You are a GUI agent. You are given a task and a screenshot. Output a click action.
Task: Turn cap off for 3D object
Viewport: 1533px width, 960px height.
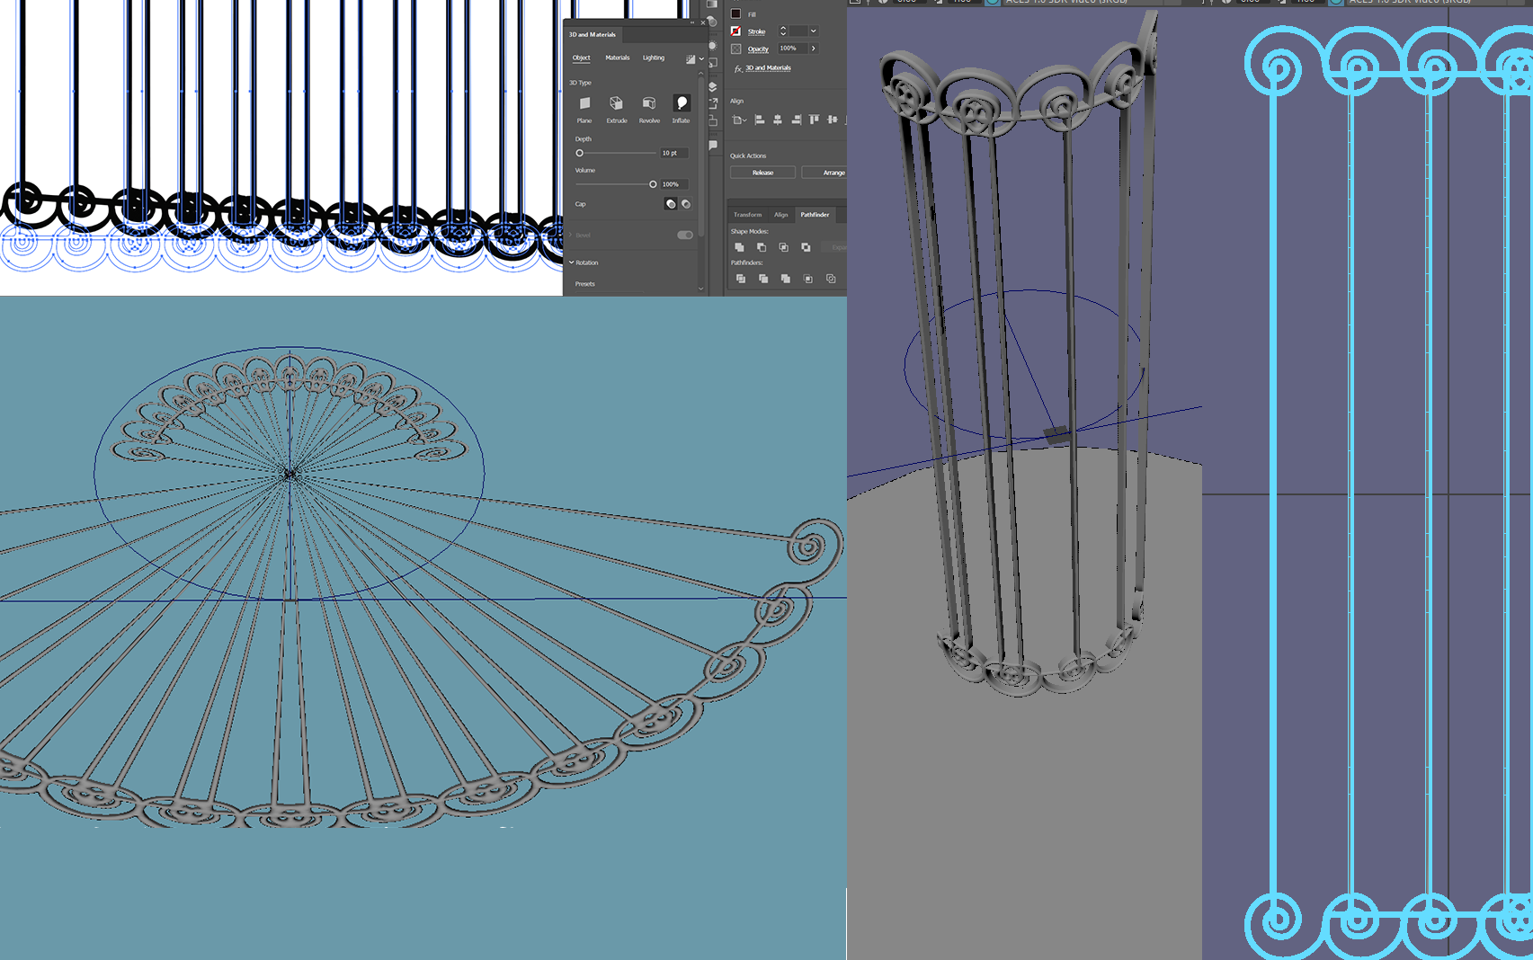686,204
